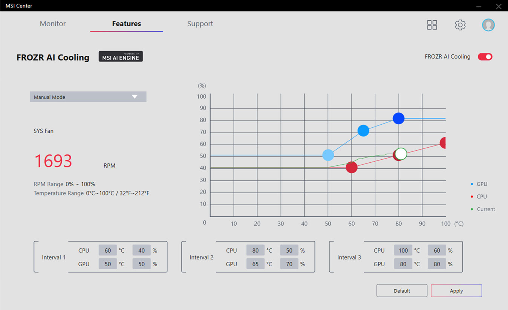Select the light blue GPU point at 50°C
The height and width of the screenshot is (310, 508).
(x=328, y=155)
